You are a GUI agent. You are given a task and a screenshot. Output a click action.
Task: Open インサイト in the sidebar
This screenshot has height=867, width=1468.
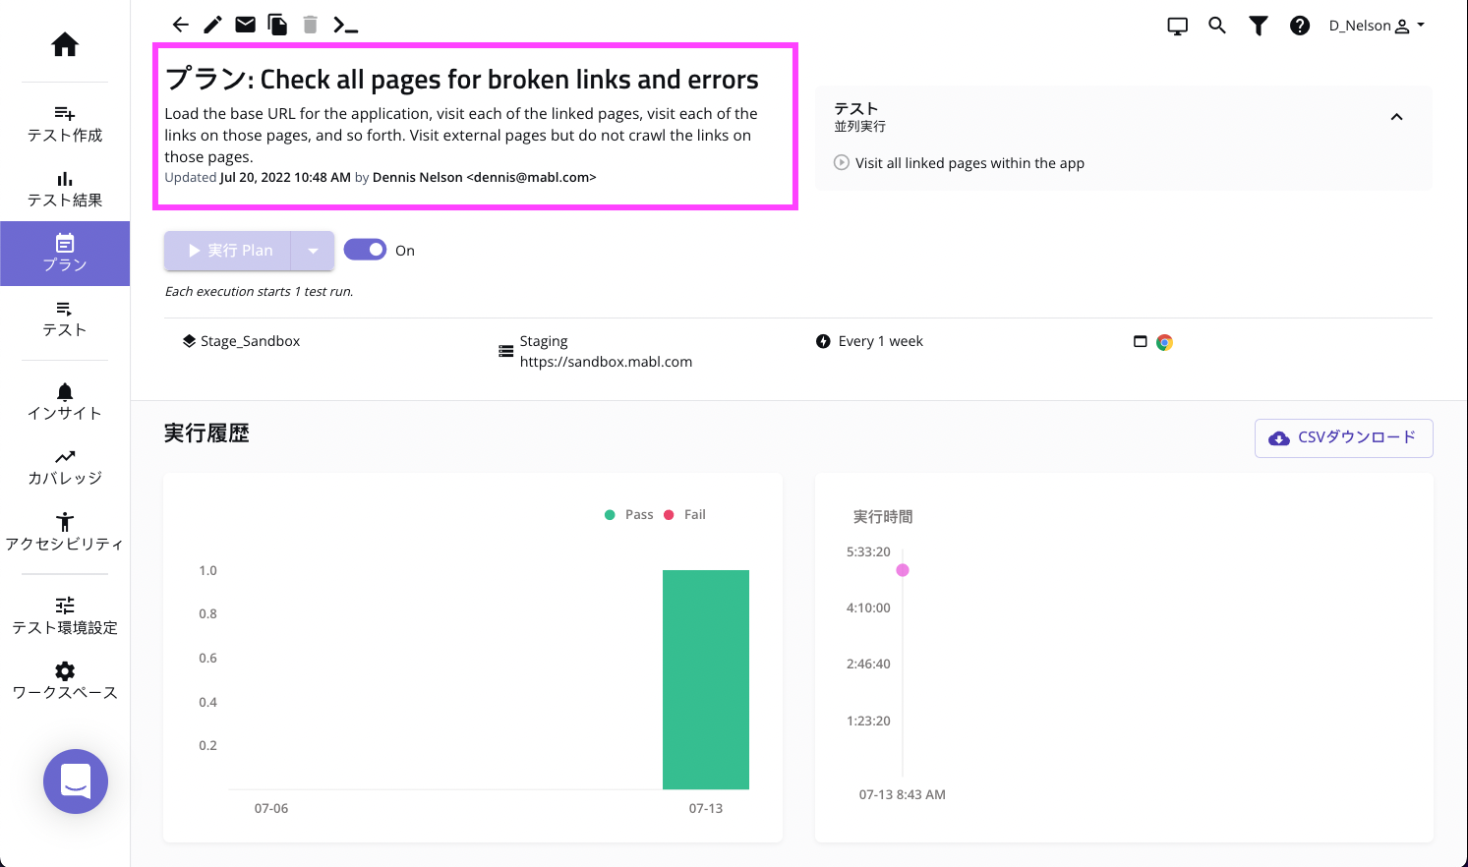pos(65,402)
